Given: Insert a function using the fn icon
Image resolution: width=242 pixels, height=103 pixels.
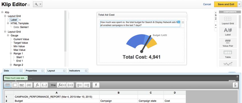Looking at the screenshot, I should pyautogui.click(x=37, y=85).
